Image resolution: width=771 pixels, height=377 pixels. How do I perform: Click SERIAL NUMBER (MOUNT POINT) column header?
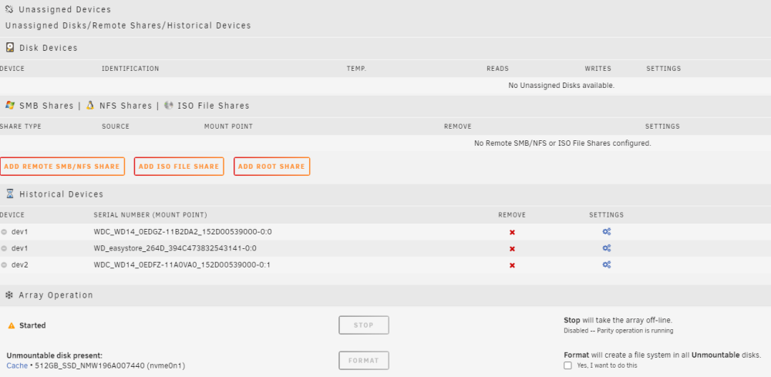tap(150, 215)
